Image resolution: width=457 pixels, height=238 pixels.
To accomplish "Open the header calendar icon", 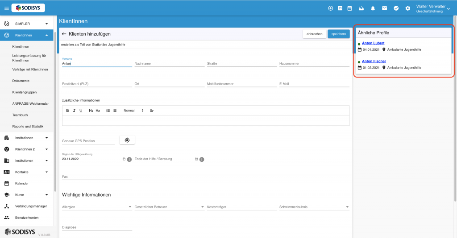I will click(x=350, y=8).
